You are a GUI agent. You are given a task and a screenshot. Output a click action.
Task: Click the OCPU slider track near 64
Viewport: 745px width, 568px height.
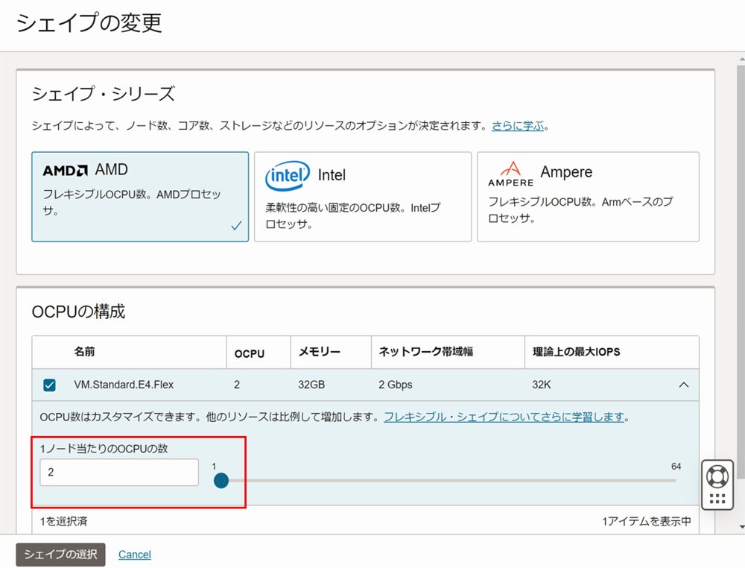(x=672, y=481)
